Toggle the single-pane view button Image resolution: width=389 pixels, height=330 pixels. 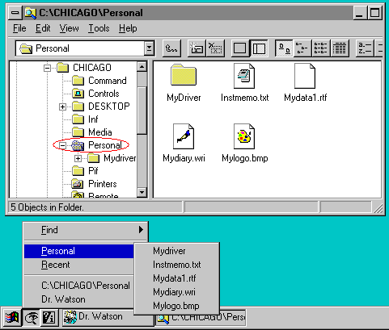click(240, 48)
